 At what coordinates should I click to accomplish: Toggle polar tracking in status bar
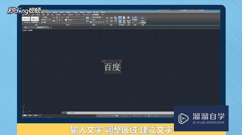[134, 116]
